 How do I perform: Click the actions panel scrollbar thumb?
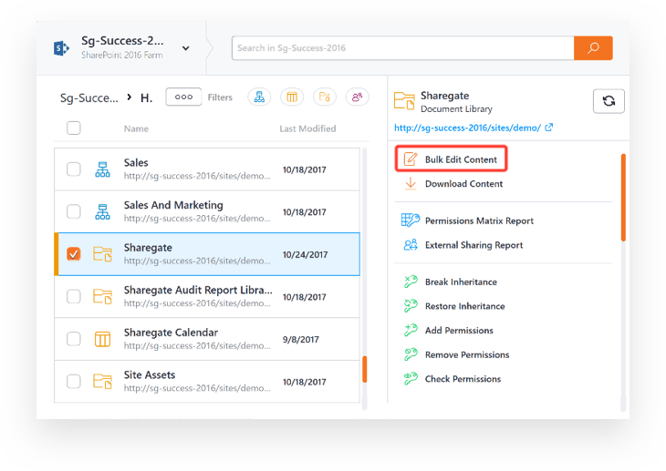pyautogui.click(x=623, y=198)
